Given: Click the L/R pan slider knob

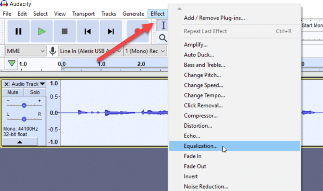Looking at the screenshot, I should 24,119.
